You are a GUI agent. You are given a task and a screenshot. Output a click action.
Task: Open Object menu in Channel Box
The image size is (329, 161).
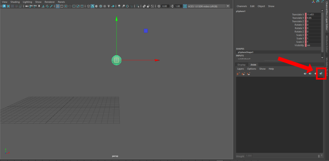click(261, 6)
